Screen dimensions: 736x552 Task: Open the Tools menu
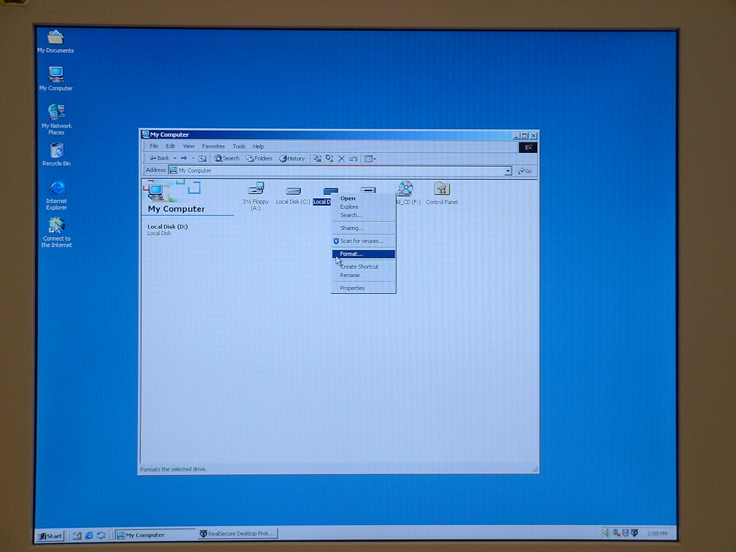point(239,146)
